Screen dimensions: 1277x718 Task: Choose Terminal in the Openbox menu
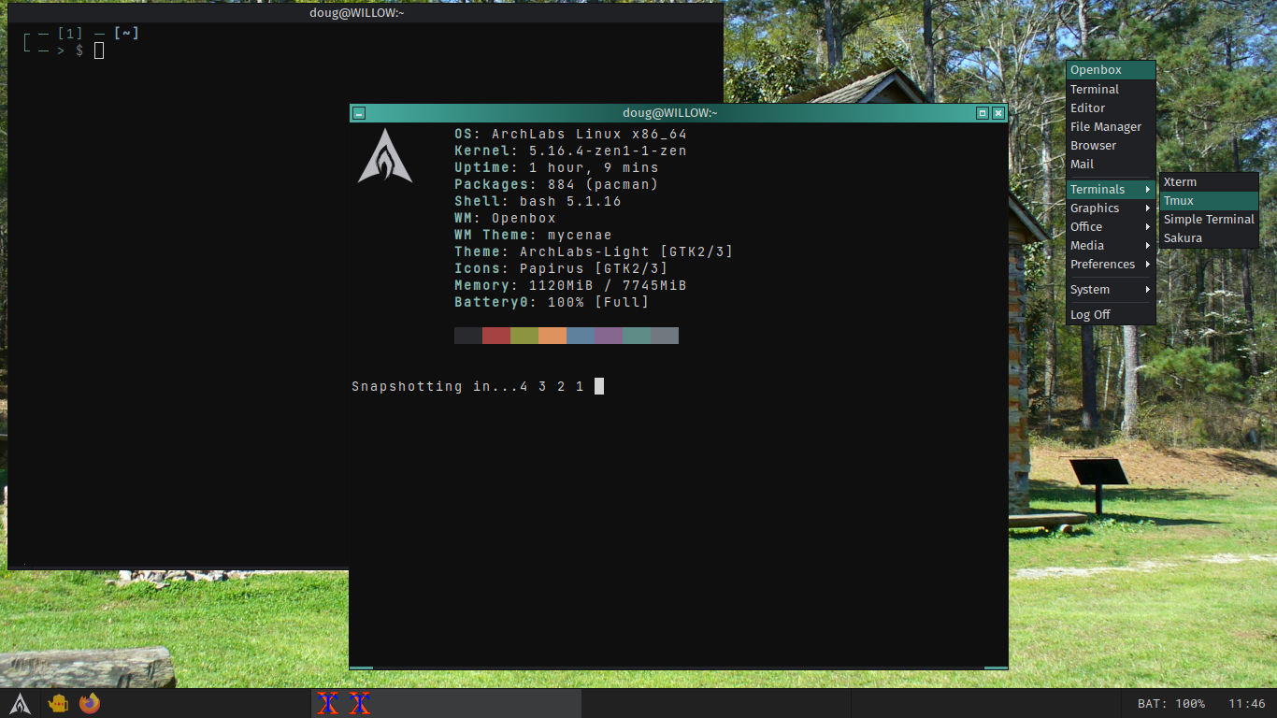click(1111, 90)
